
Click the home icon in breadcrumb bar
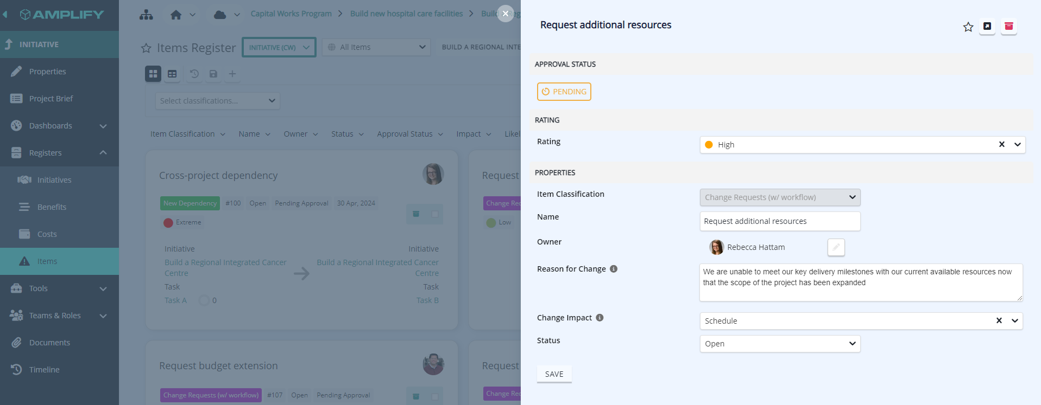pos(176,15)
